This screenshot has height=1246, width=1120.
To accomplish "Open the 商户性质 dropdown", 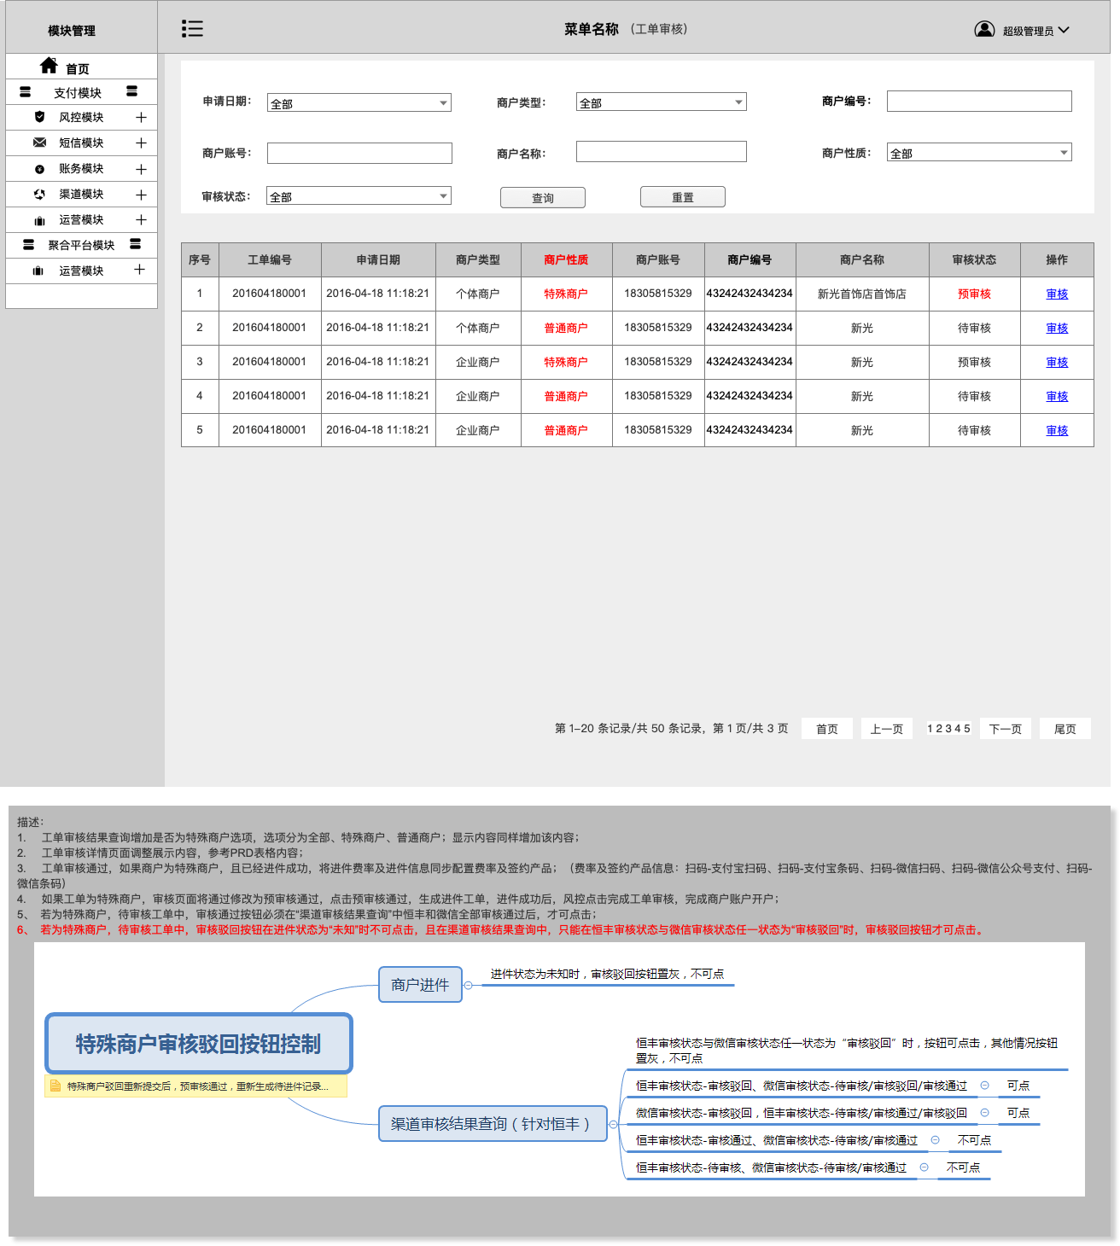I will pos(979,152).
